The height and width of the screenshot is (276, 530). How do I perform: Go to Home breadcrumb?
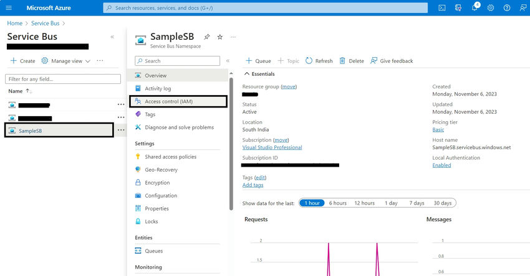[14, 23]
